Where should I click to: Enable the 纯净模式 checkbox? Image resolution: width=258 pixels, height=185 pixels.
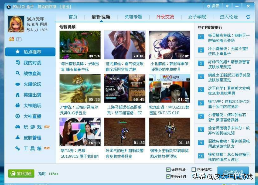194,170
